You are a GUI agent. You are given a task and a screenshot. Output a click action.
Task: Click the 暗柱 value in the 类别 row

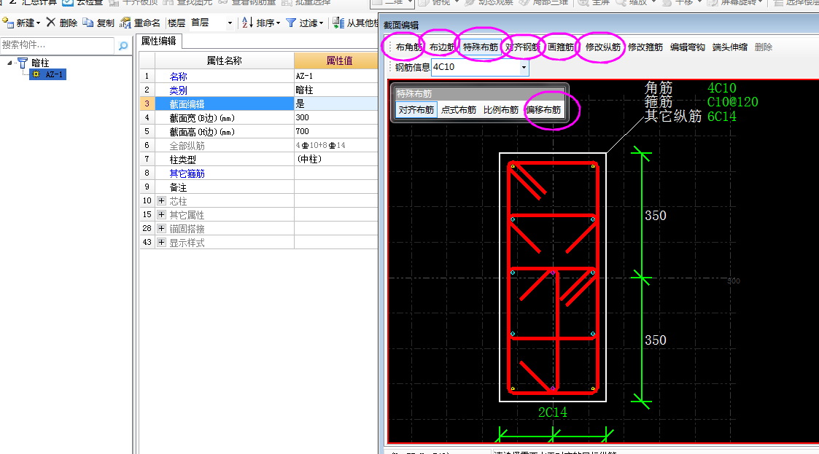(336, 90)
